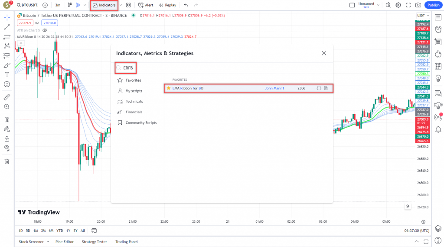Undo the last chart action
The height and width of the screenshot is (247, 444).
[x=186, y=5]
